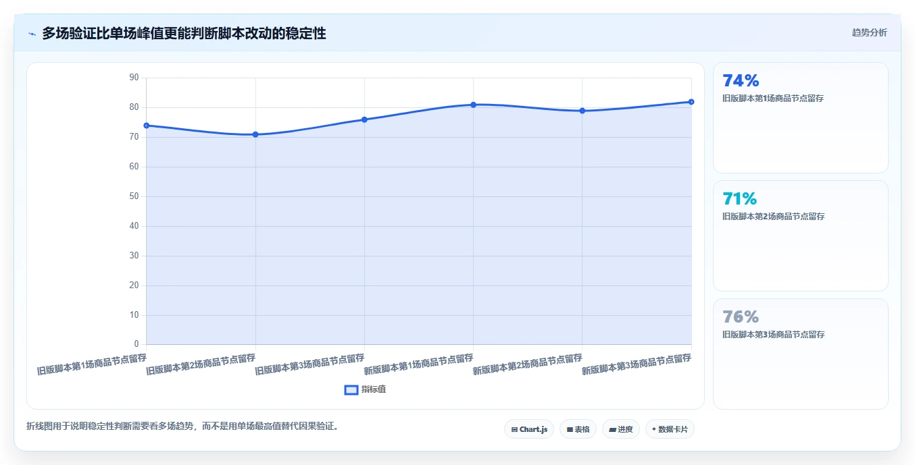Click the 数据卡片 tag button
This screenshot has width=915, height=465.
pos(670,429)
